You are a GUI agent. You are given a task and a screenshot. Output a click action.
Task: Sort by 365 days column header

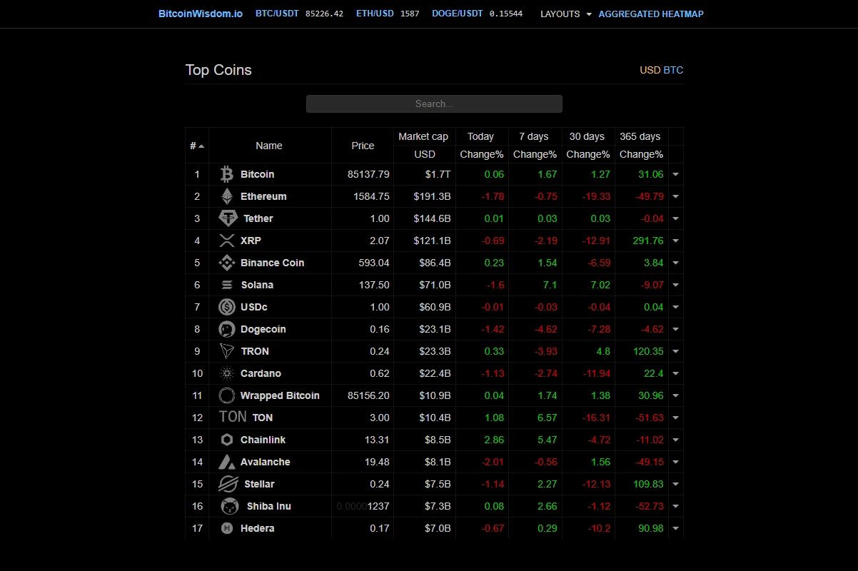tap(640, 136)
